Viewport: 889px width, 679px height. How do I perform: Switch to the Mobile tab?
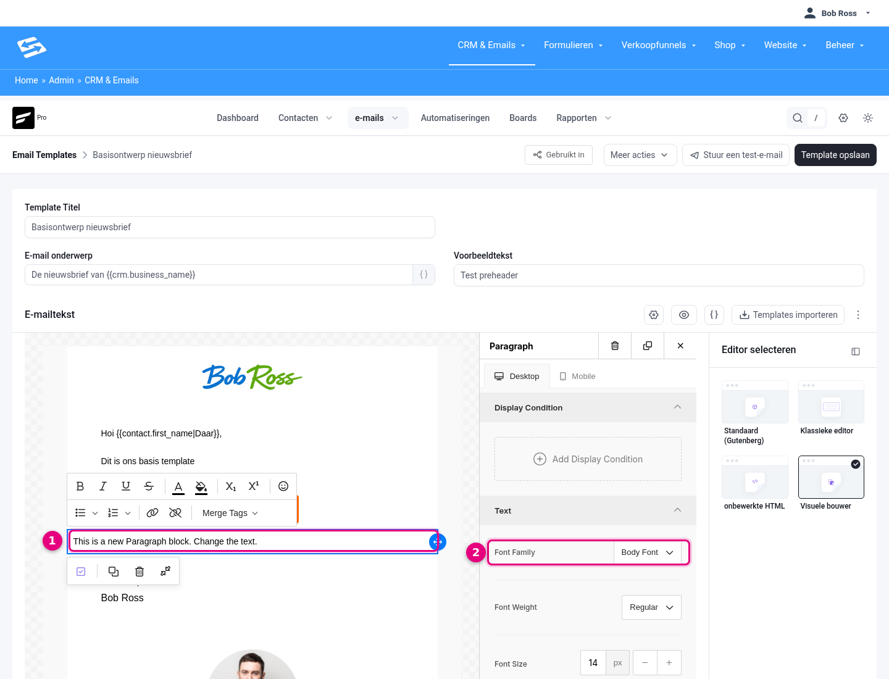point(577,377)
